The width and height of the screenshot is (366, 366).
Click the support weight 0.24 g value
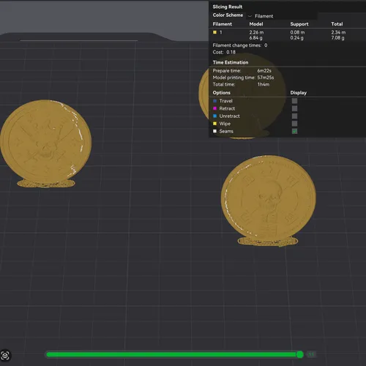(297, 38)
